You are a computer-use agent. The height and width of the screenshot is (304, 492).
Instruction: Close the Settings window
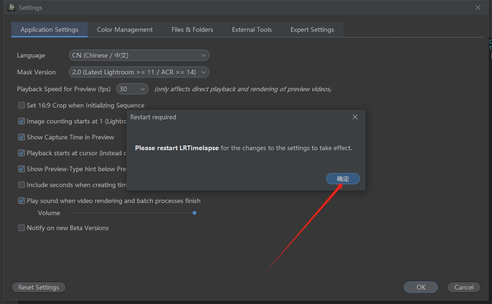[477, 7]
